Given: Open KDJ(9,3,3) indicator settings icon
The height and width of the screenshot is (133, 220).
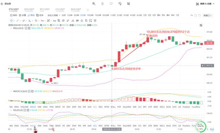Looking at the screenshot, I should [25, 110].
